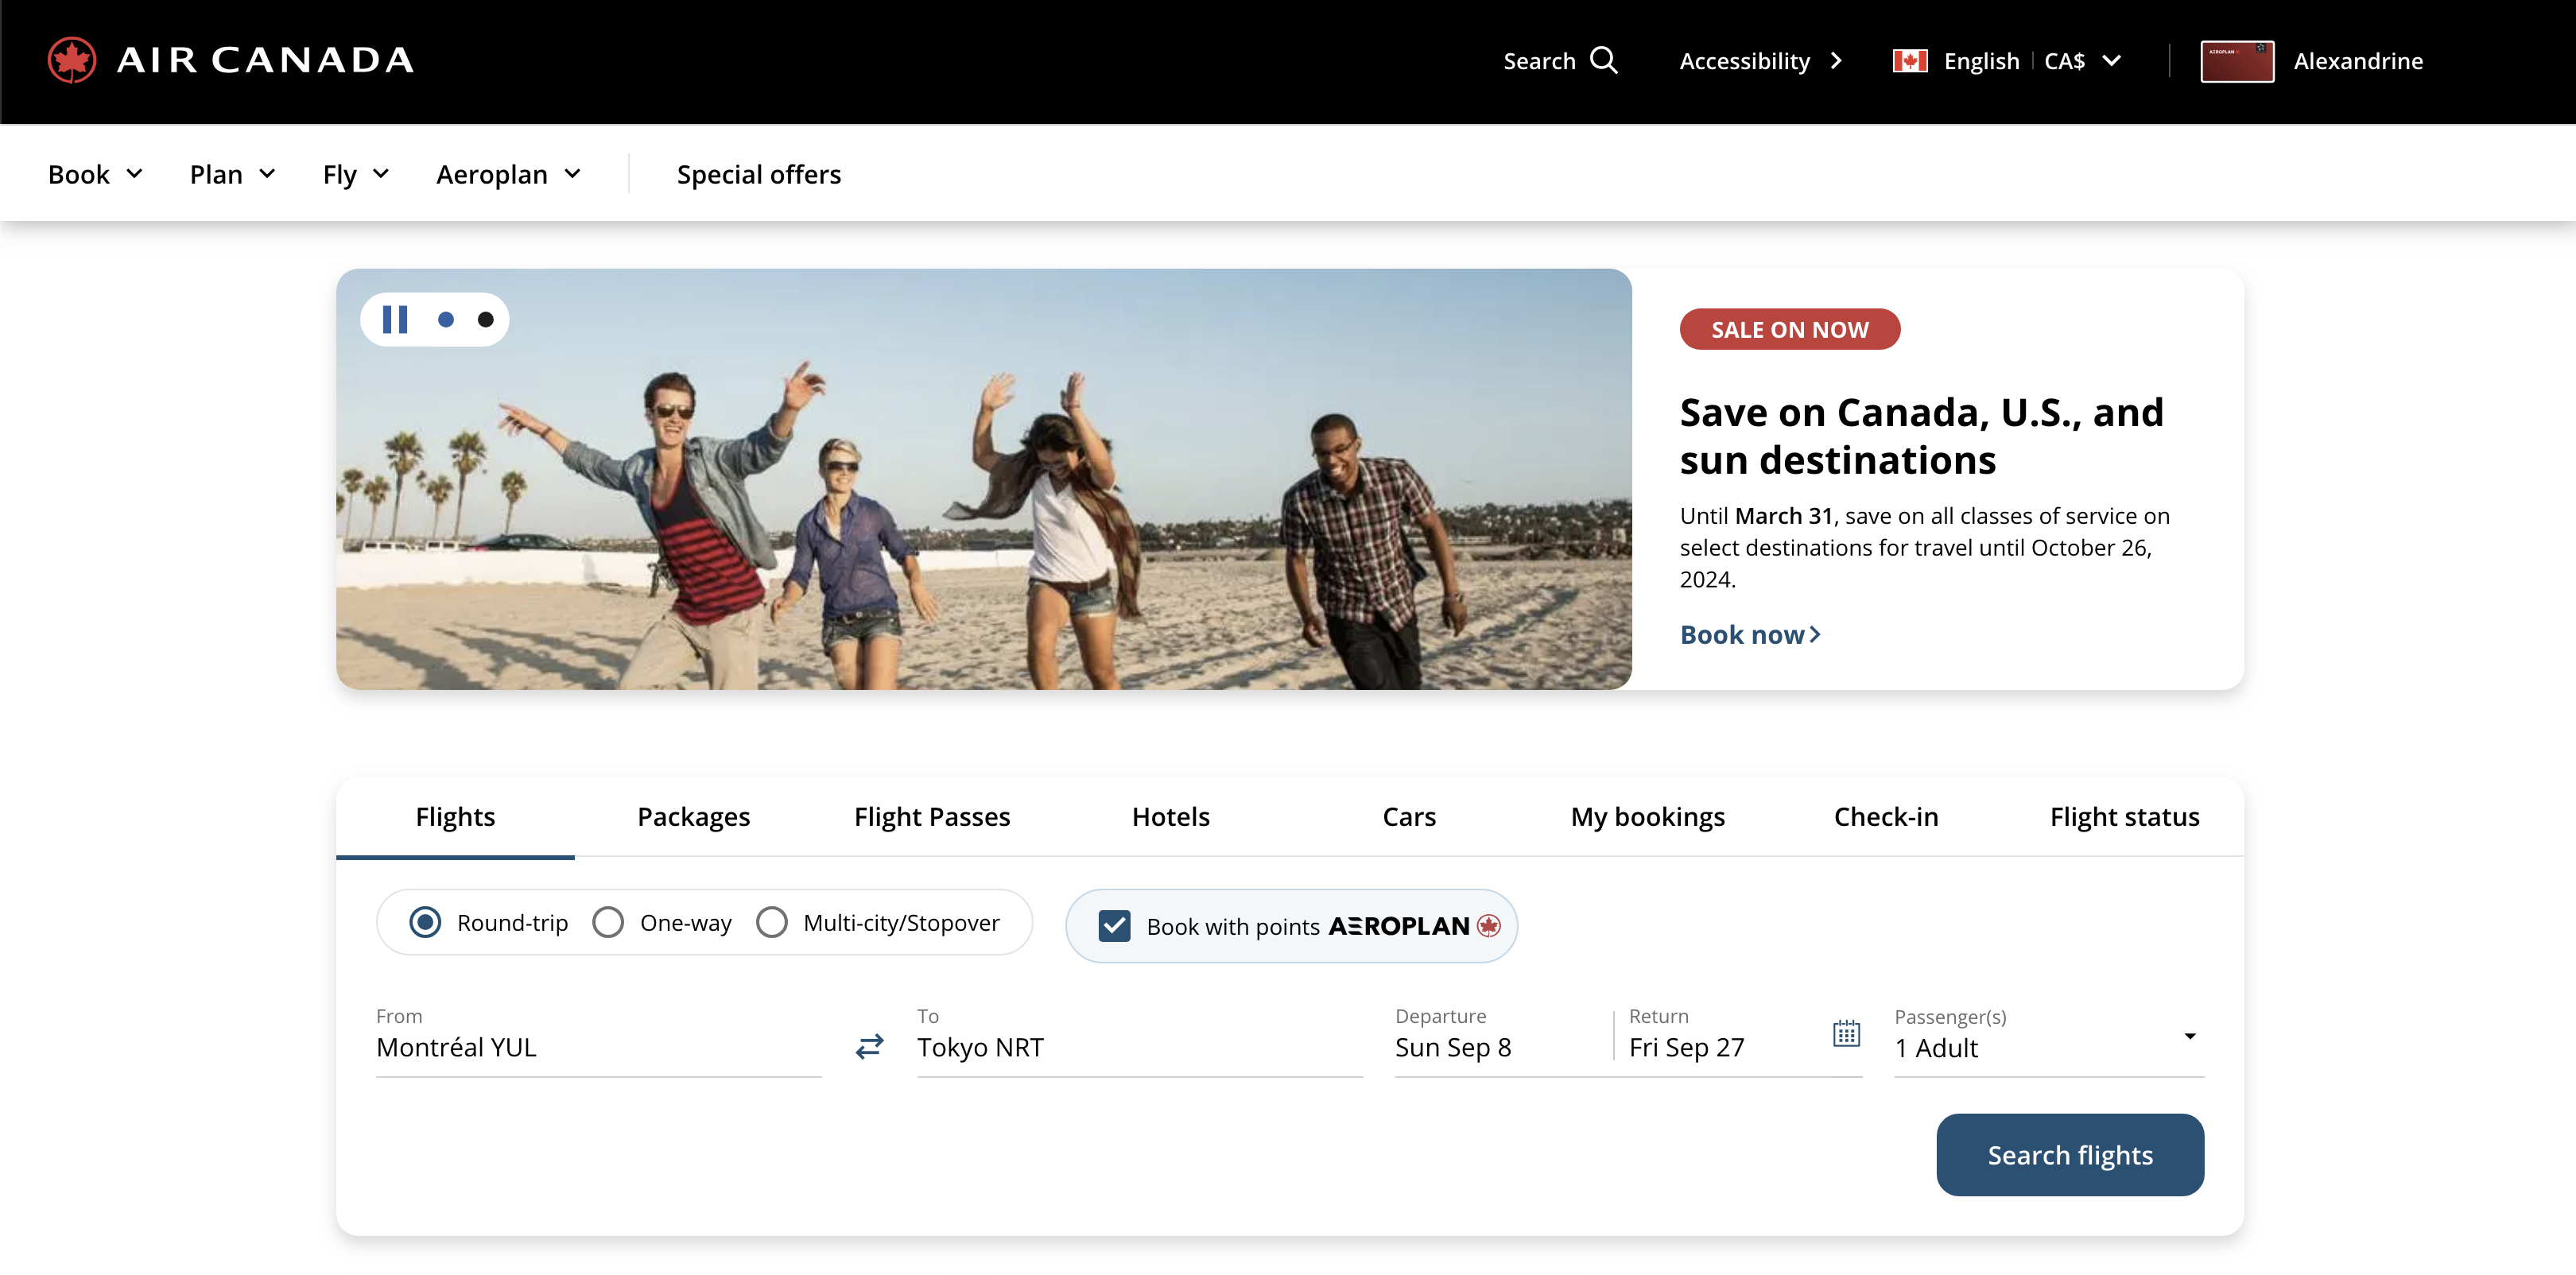Expand the Plan menu
Screen dimensions: 2576x1275
click(x=232, y=174)
